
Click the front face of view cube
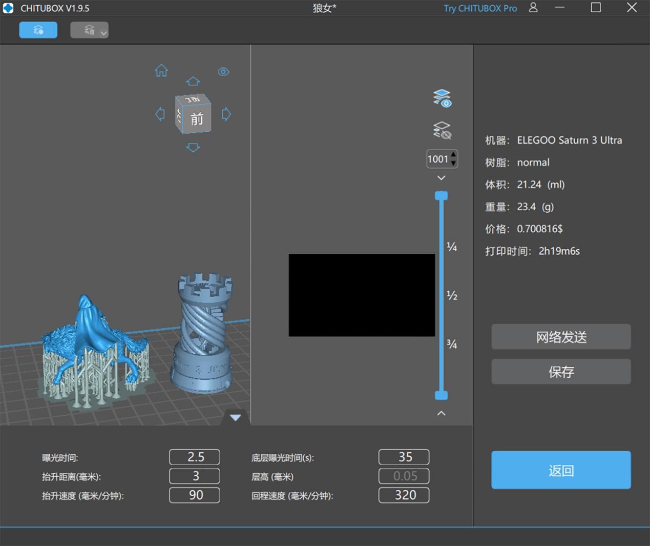tap(197, 119)
